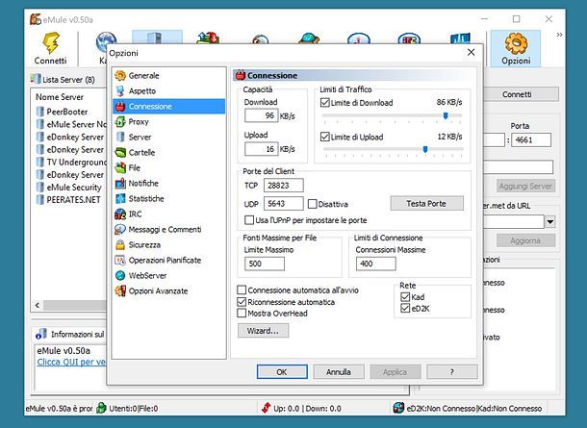Click the Lista Server icon

click(x=36, y=79)
